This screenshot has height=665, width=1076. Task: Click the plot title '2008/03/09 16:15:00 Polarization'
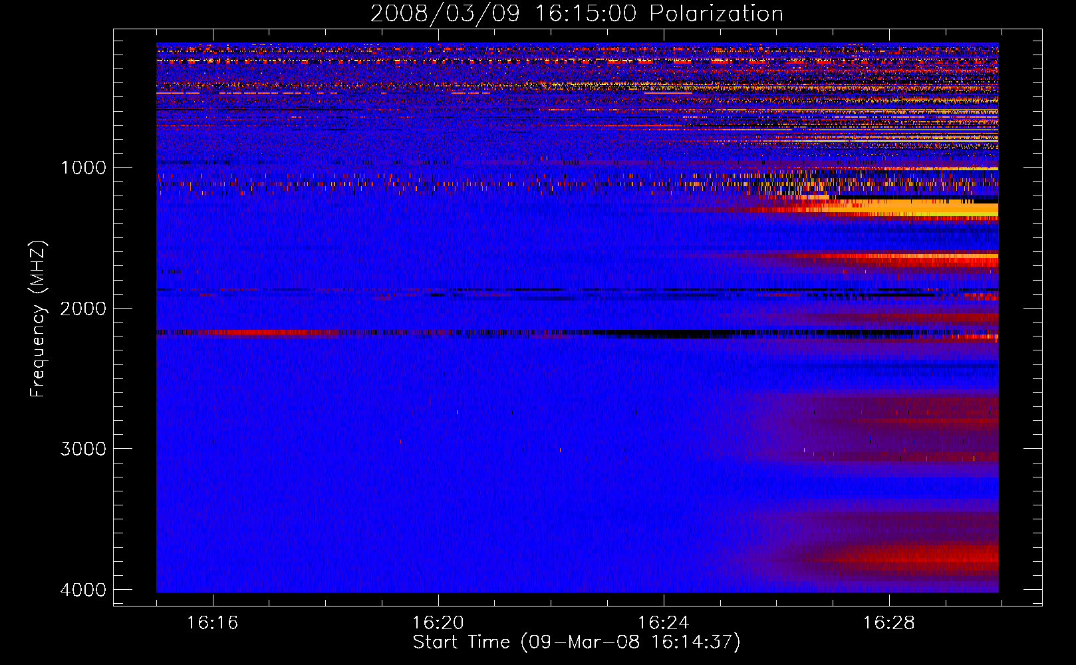click(x=577, y=13)
